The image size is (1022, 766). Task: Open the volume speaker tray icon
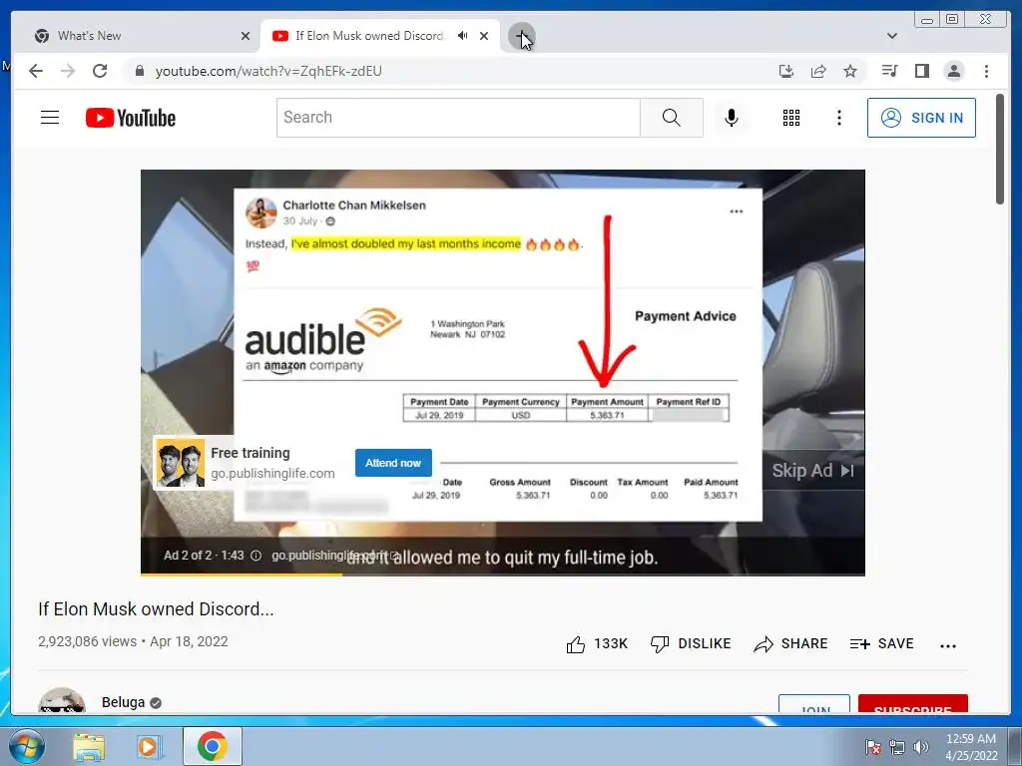pos(920,747)
